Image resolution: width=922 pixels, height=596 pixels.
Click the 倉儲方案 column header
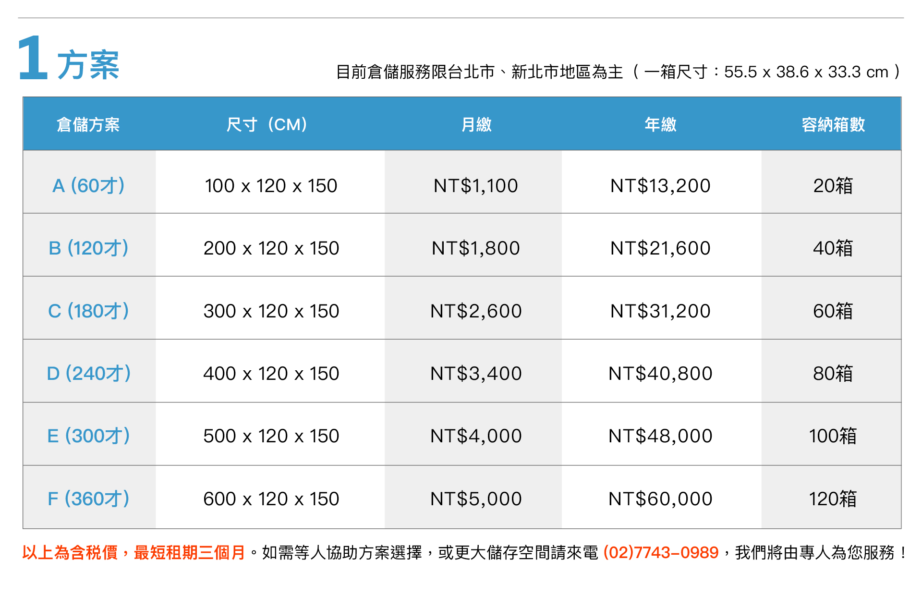click(88, 124)
